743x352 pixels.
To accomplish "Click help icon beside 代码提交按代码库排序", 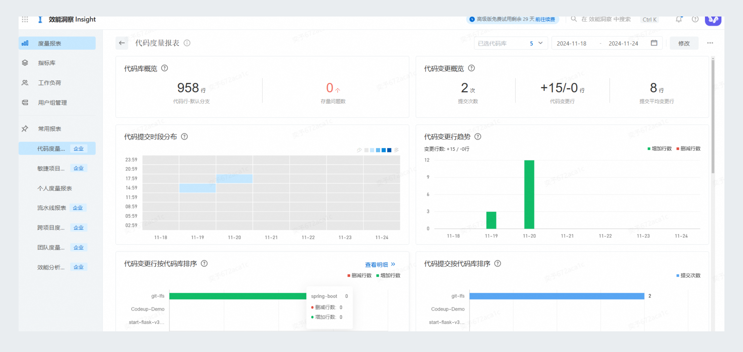I will 498,263.
